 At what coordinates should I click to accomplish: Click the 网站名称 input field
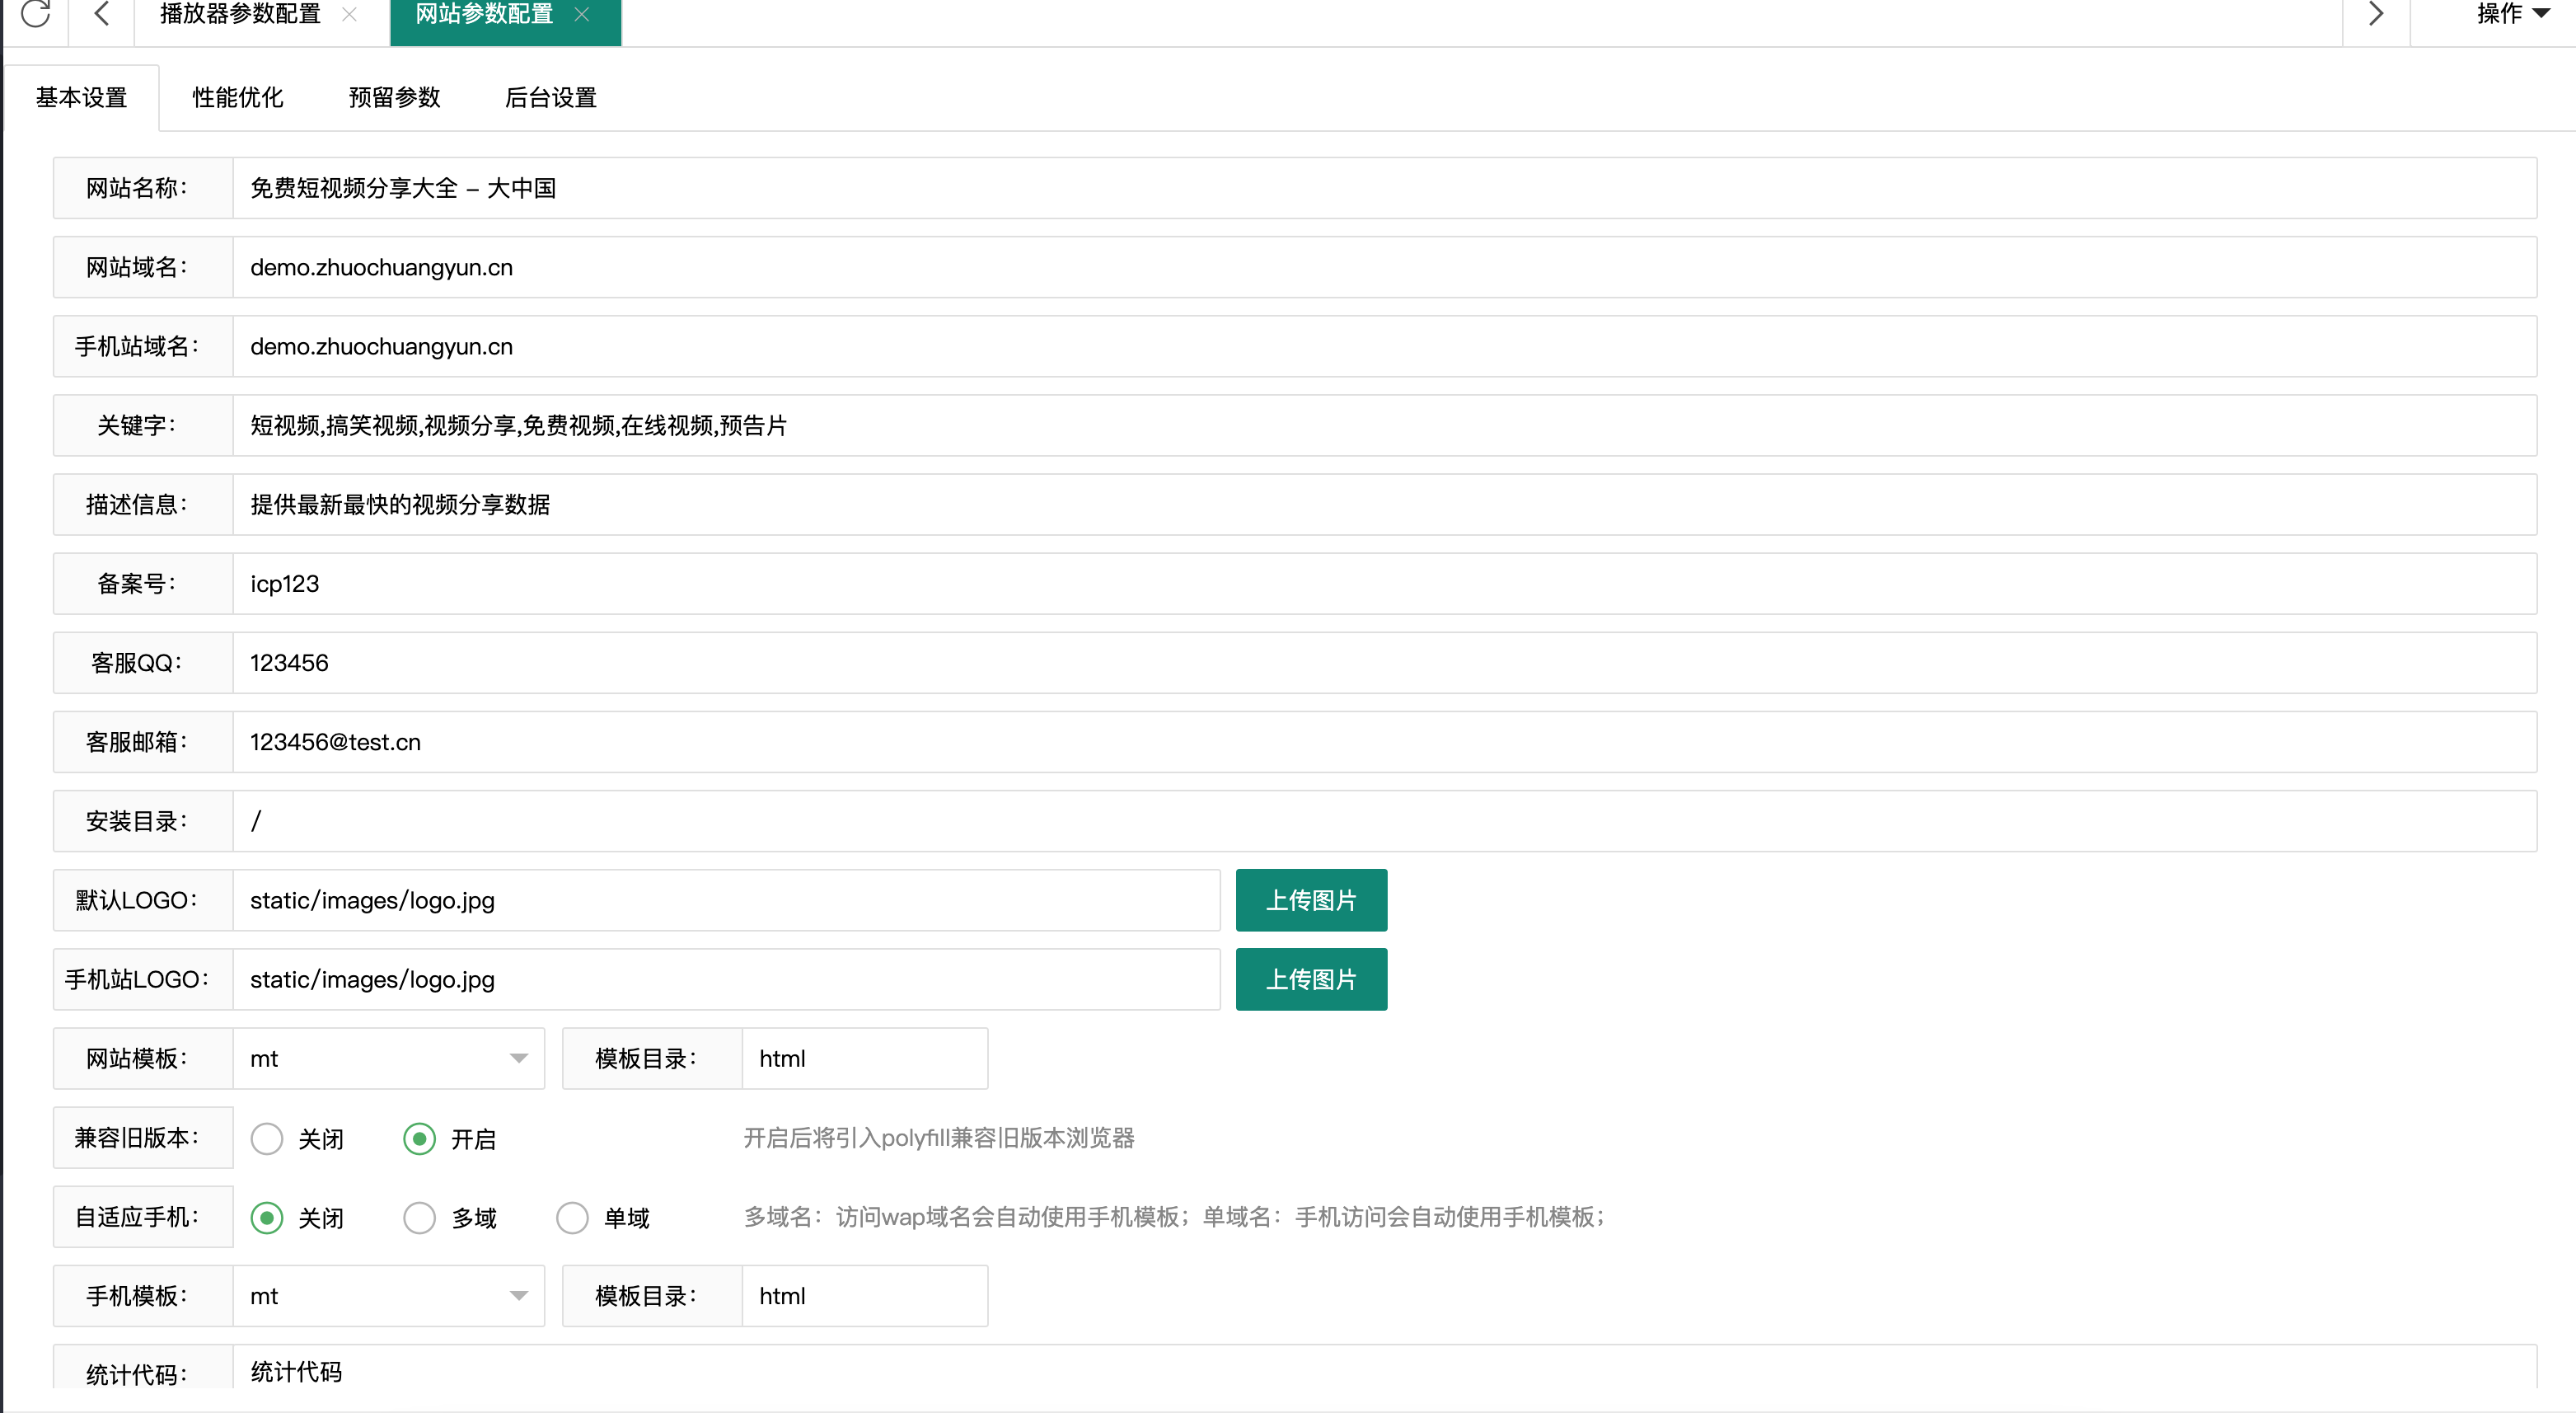(1385, 188)
